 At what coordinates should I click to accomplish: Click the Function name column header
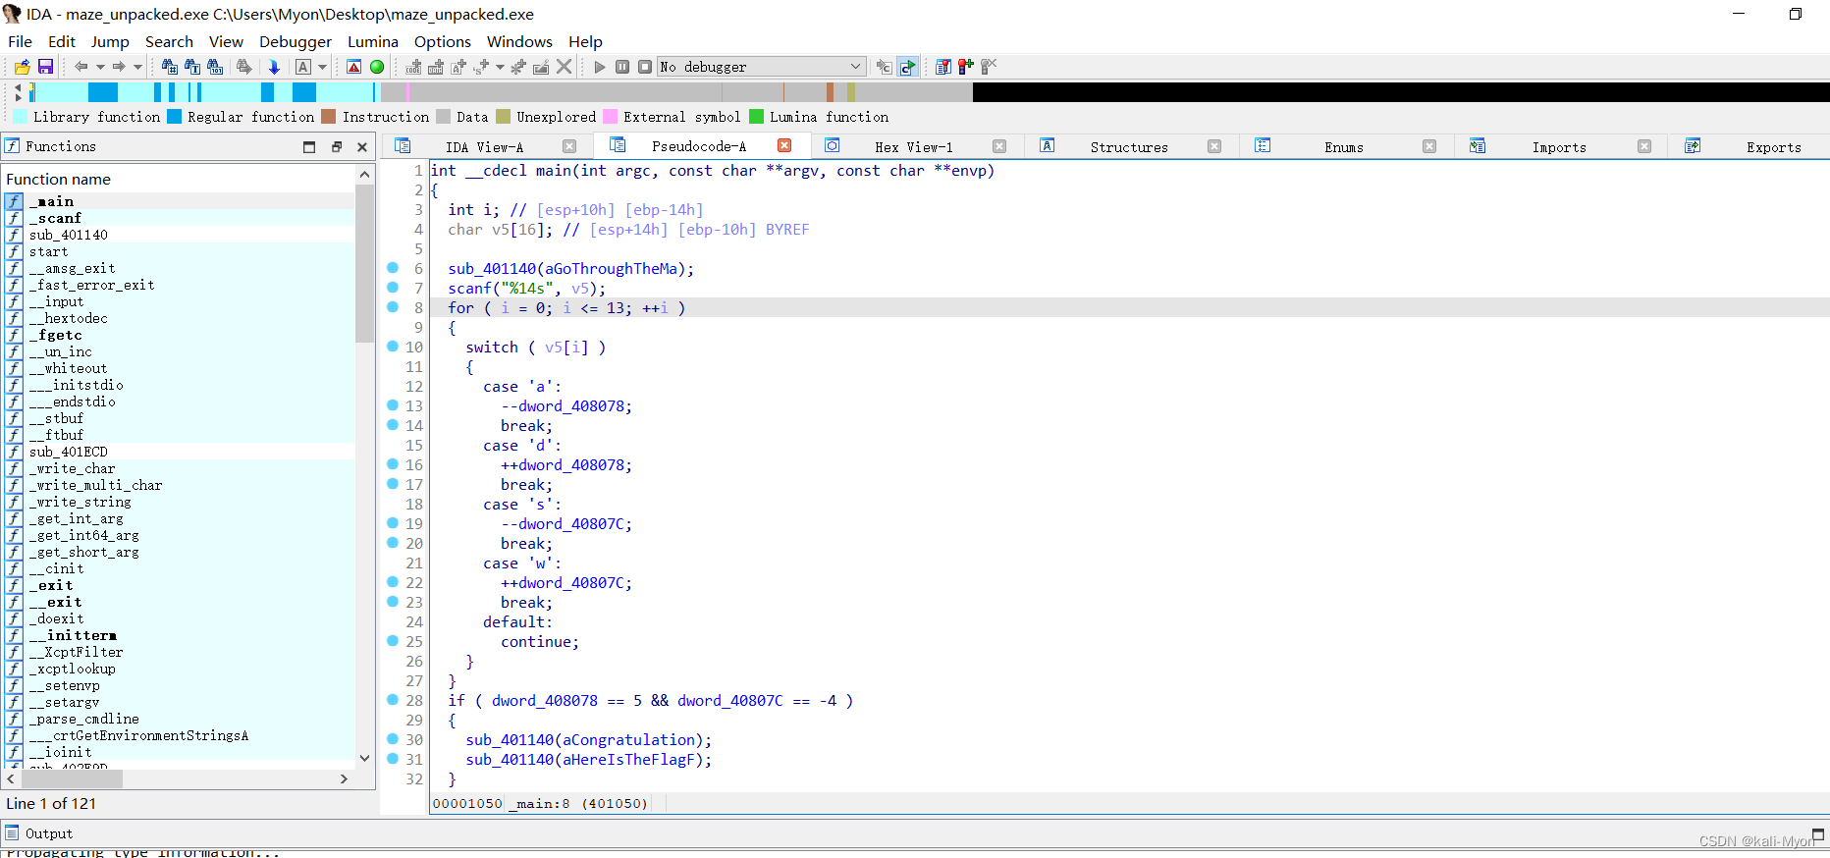(x=180, y=179)
